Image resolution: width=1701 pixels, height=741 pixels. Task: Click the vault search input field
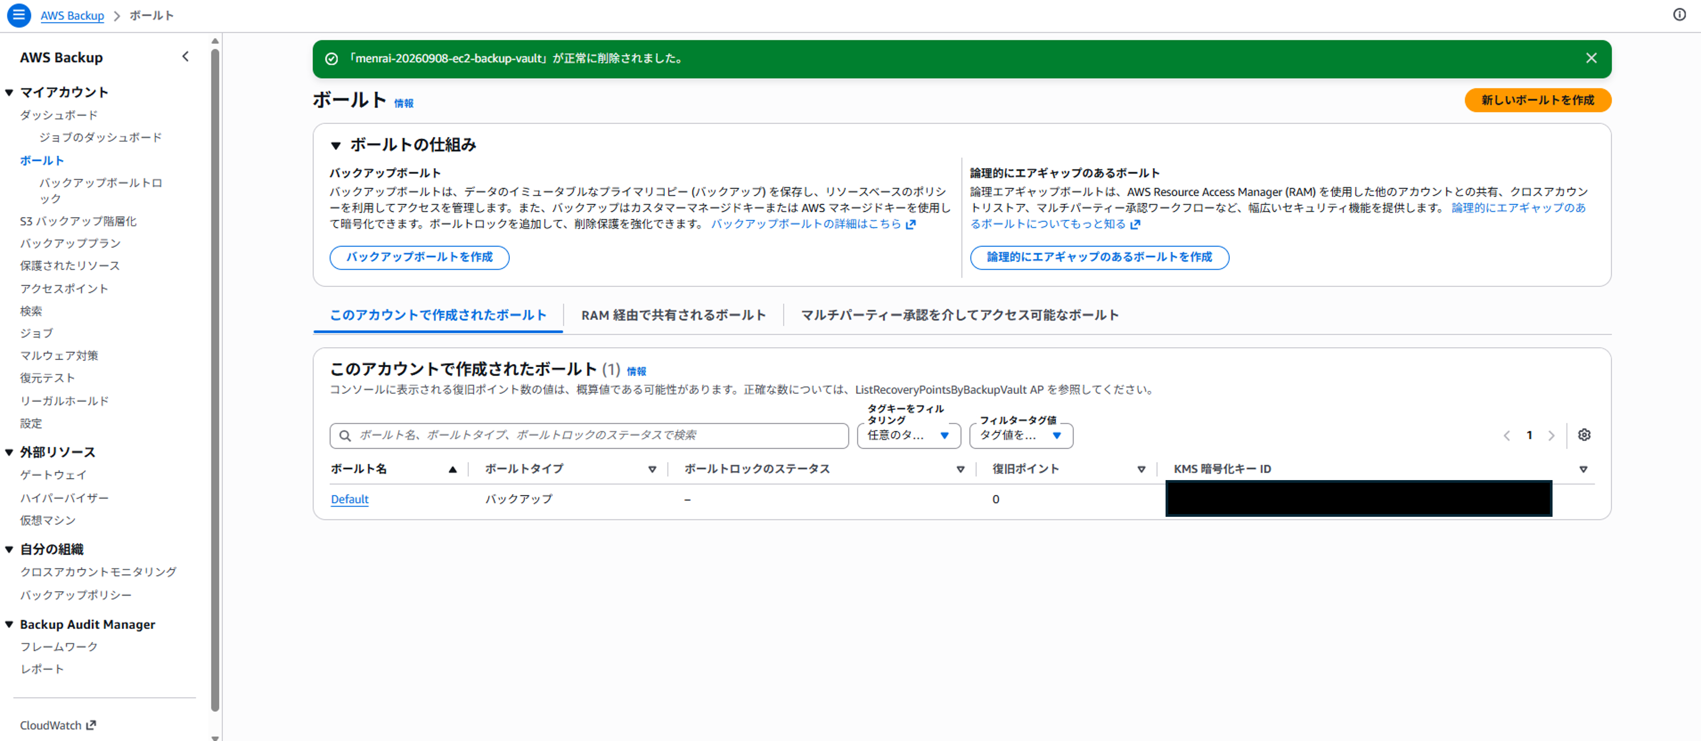(x=588, y=435)
